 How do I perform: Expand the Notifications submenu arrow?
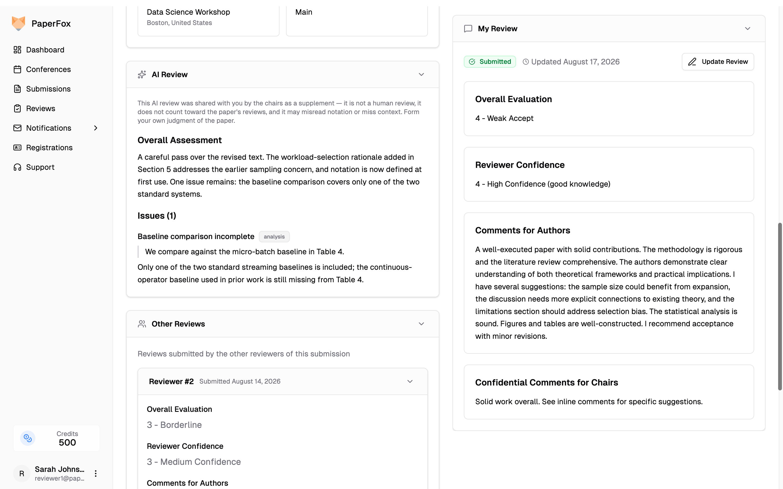click(x=95, y=128)
